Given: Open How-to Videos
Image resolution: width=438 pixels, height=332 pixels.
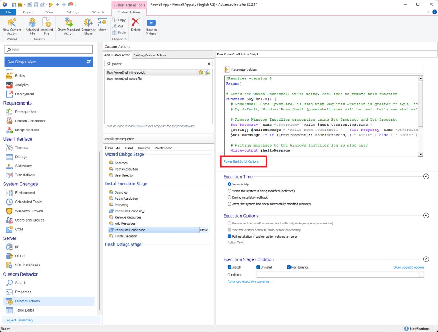Looking at the screenshot, I should [x=151, y=27].
